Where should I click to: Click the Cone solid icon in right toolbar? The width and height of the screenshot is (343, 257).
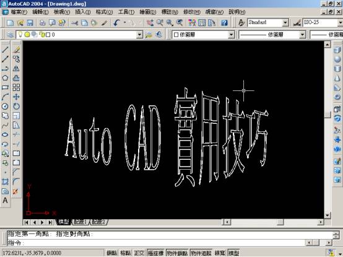337,78
